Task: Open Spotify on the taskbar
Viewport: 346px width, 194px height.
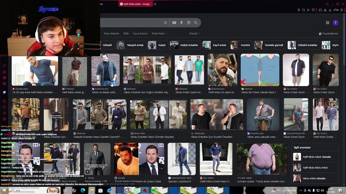Action: pos(154,190)
